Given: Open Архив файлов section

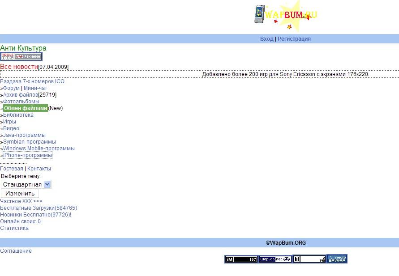Looking at the screenshot, I should coord(21,95).
